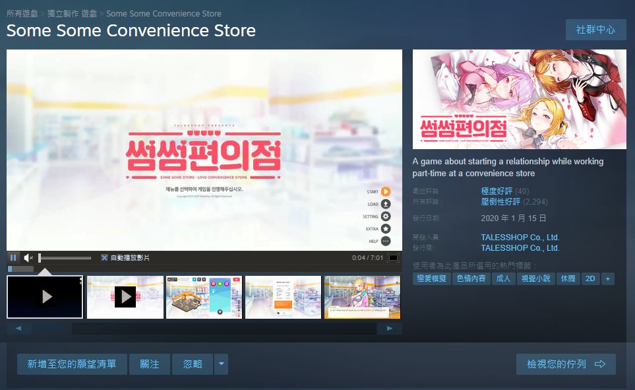Viewport: 635px width, 390px height.
Task: Enter fullscreen video mode
Action: point(393,258)
